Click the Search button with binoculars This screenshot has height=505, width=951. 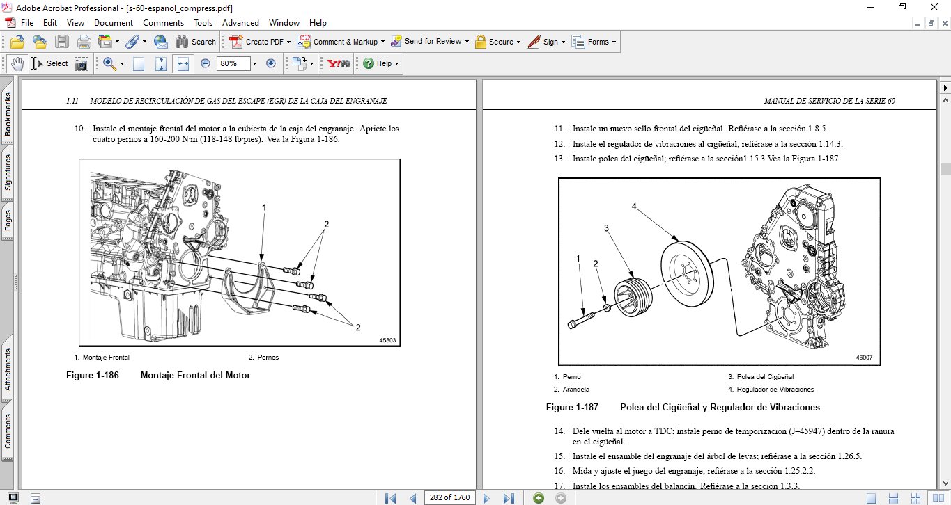196,42
